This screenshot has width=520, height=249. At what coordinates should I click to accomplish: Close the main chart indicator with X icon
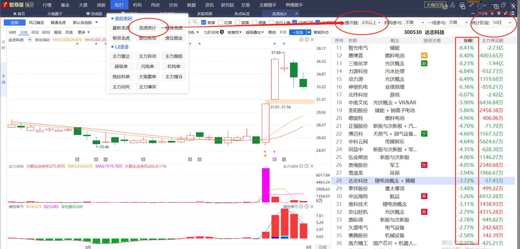click(x=312, y=40)
